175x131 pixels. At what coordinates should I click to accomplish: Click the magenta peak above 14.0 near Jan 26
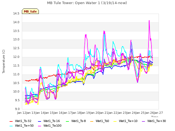pyautogui.click(x=149, y=21)
